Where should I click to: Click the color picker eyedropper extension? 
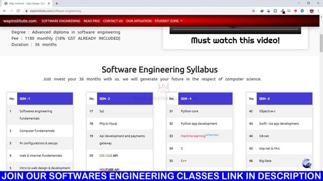pyautogui.click(x=282, y=11)
